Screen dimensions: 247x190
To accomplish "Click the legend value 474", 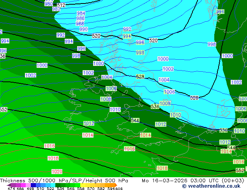I will pyautogui.click(x=11, y=188).
